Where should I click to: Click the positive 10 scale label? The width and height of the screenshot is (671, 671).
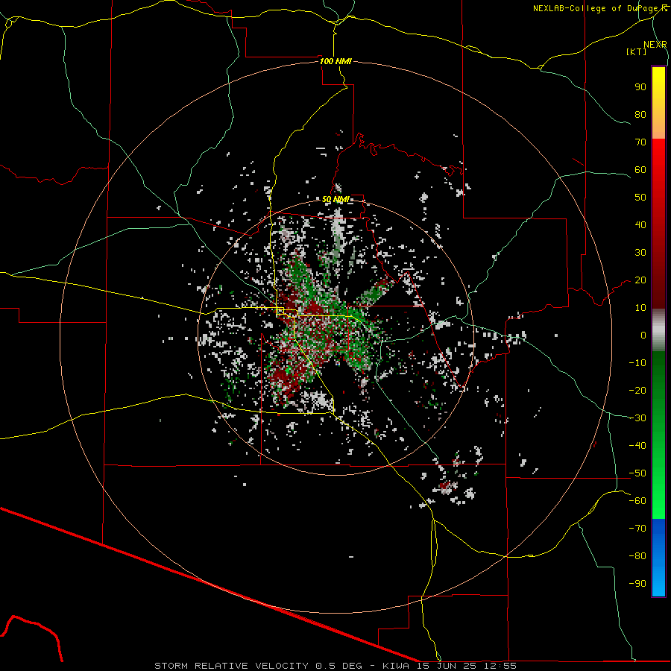click(x=640, y=308)
